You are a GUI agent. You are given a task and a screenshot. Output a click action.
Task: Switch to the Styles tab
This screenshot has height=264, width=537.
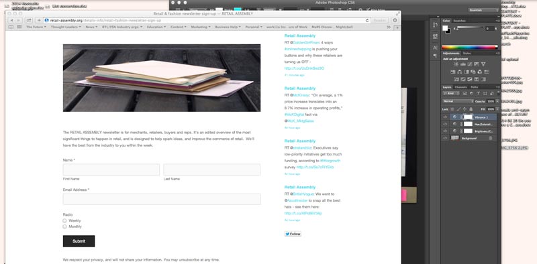pyautogui.click(x=467, y=54)
